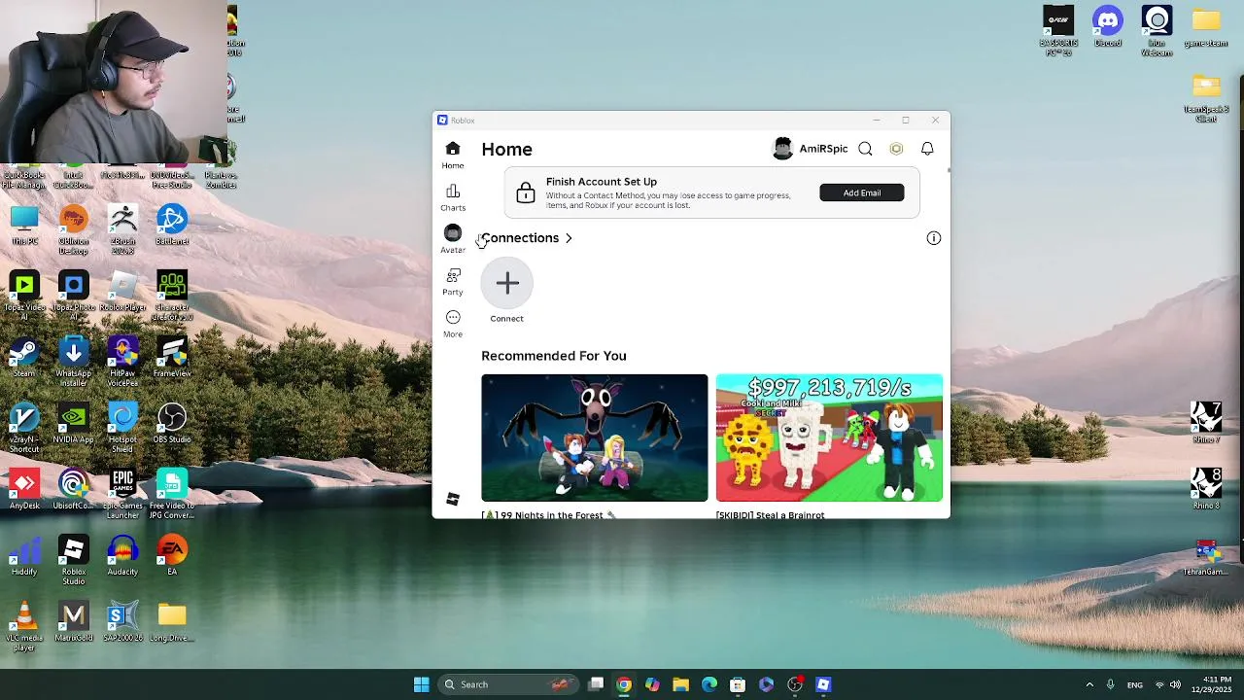The width and height of the screenshot is (1244, 700).
Task: Click the taskbar Search box
Action: coord(506,684)
